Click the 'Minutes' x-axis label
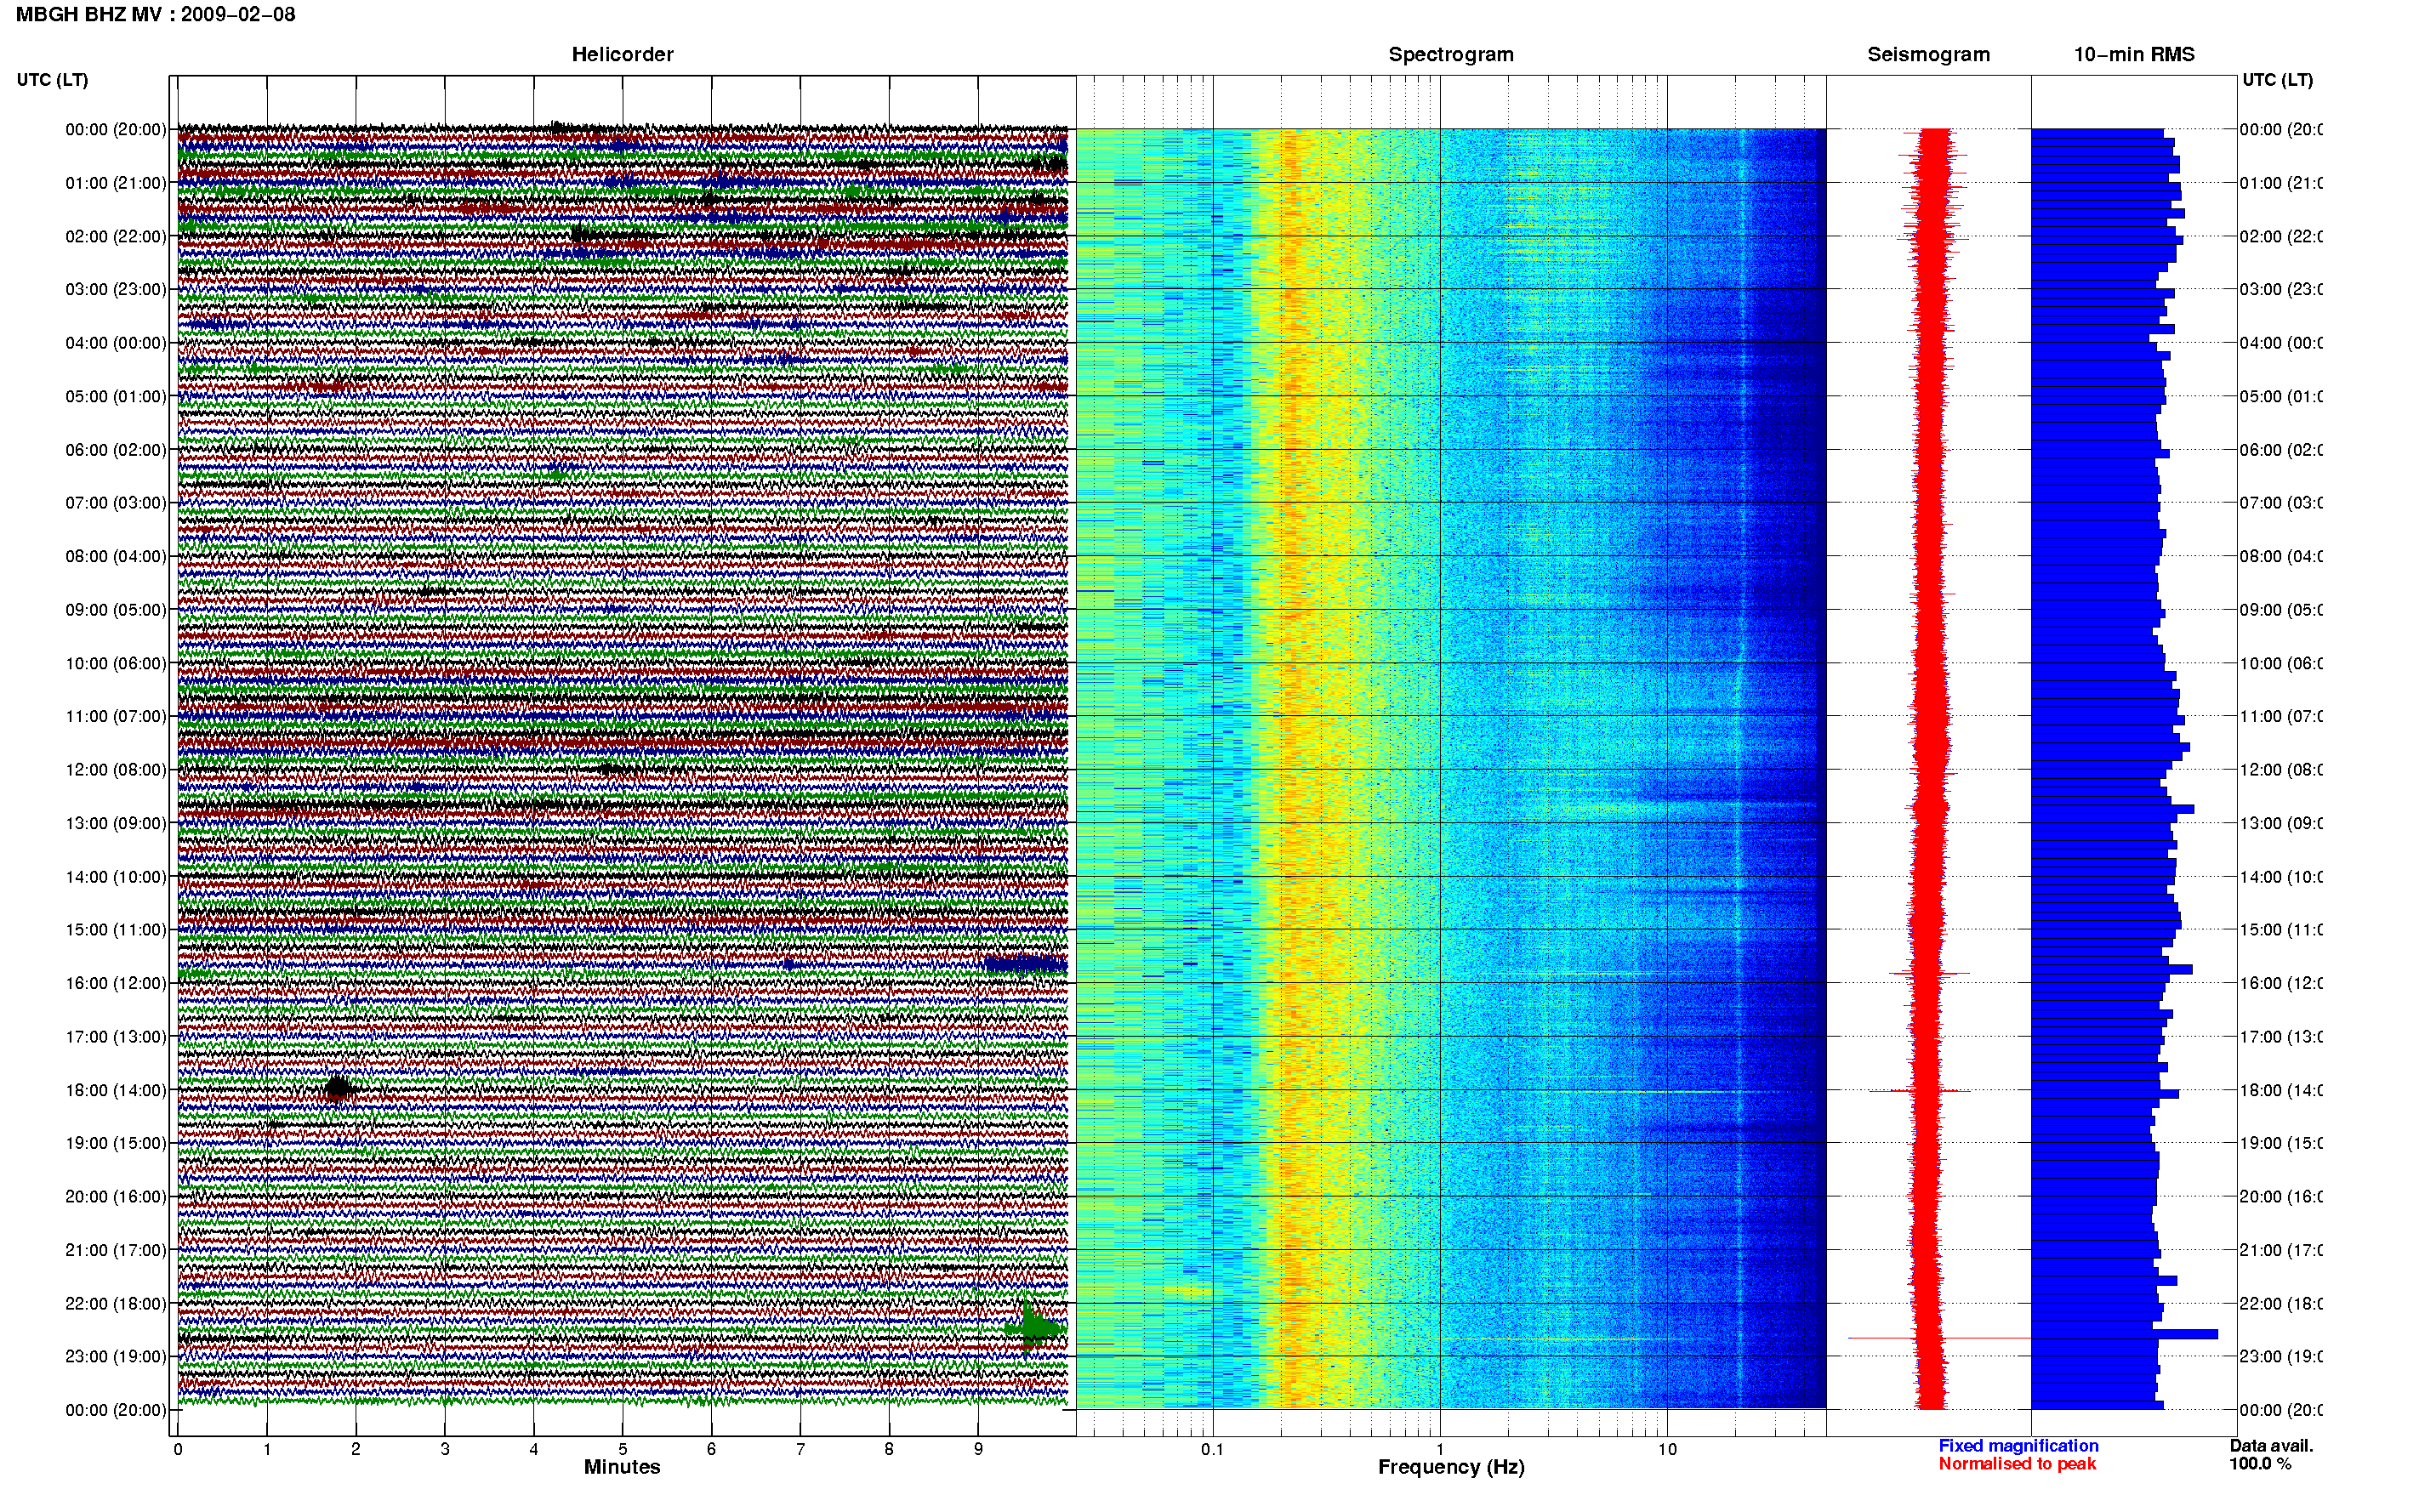The width and height of the screenshot is (2419, 1512). coord(622,1467)
